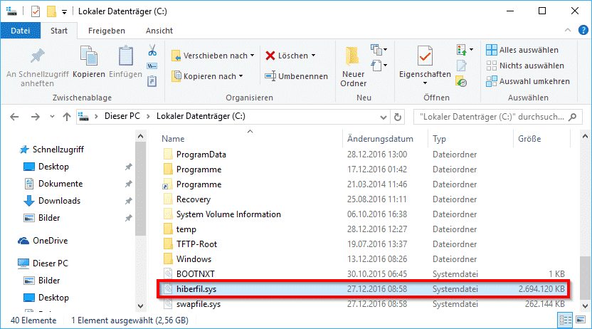The width and height of the screenshot is (592, 329).
Task: Click the history icon in Öffnen group
Action: point(461,81)
